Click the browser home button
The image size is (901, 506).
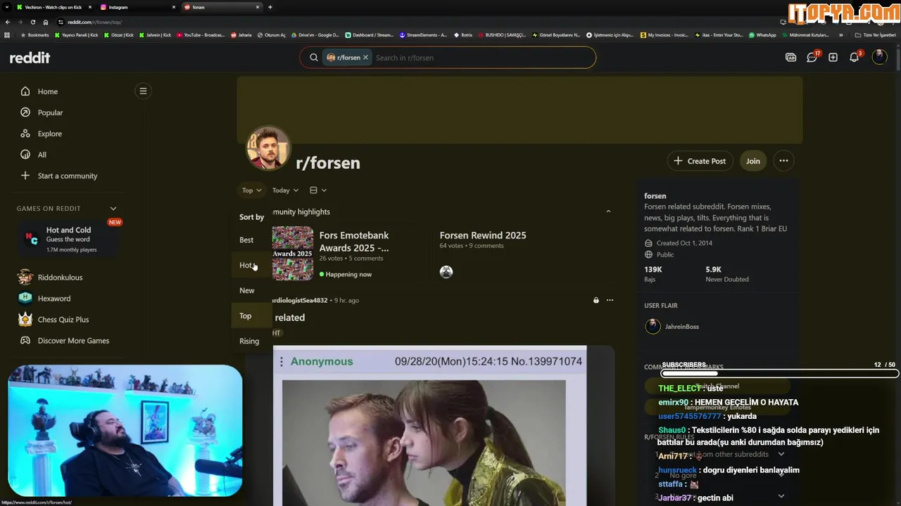[46, 22]
